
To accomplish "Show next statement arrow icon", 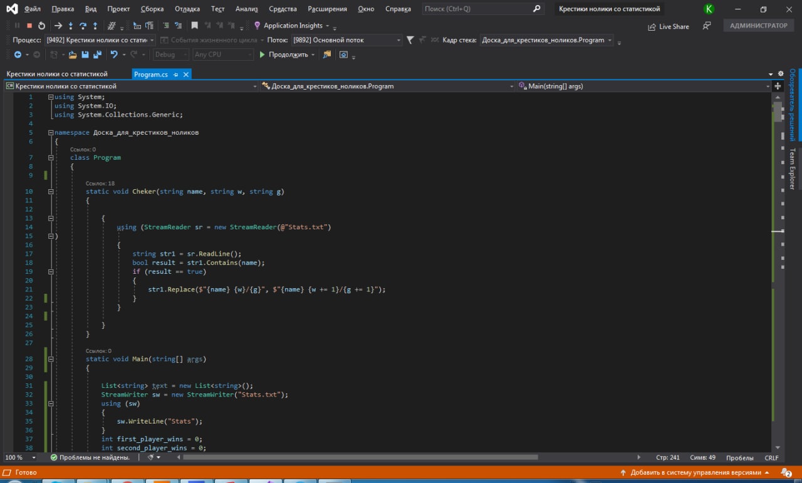I will click(58, 26).
